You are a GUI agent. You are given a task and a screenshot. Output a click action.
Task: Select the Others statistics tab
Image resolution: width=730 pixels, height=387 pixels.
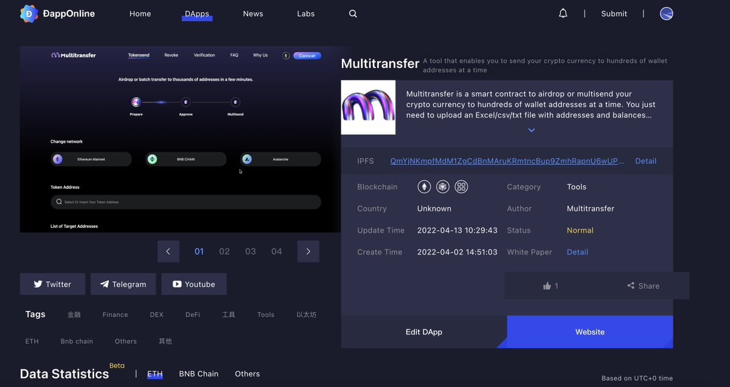coord(247,374)
